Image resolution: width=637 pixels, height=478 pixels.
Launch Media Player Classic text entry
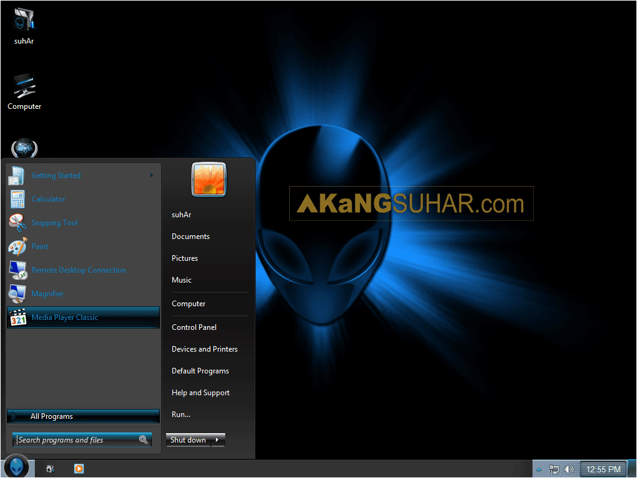pos(65,317)
